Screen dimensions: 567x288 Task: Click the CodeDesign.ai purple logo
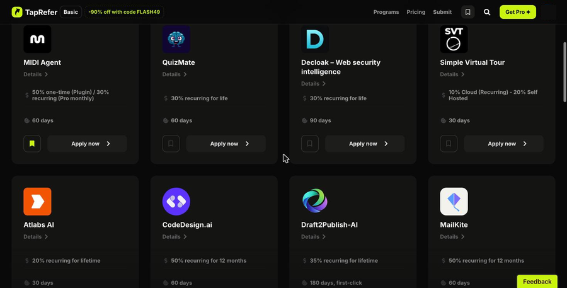(x=176, y=202)
